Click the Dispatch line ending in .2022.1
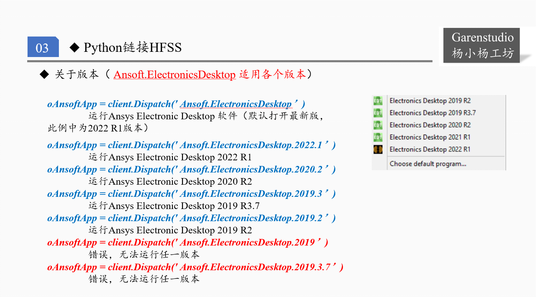 point(191,145)
